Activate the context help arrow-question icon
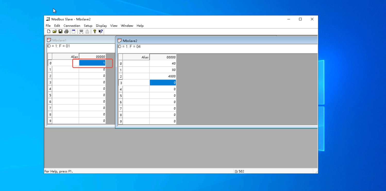This screenshot has width=386, height=191. (x=101, y=31)
